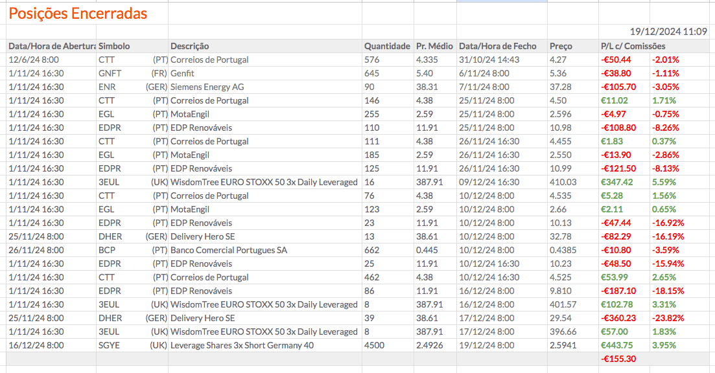Select the timestamp cell showing 19/12/2024 11:09
The height and width of the screenshot is (373, 715).
(668, 31)
